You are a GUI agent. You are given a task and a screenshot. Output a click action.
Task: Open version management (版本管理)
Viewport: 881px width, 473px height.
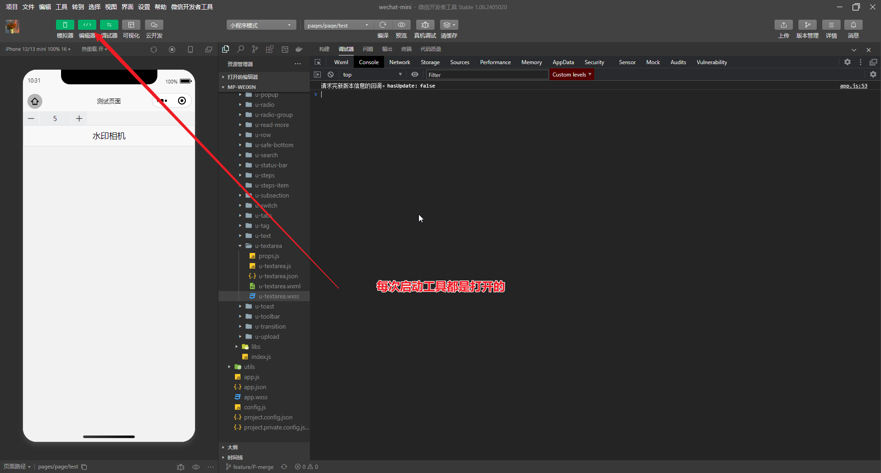tap(808, 25)
